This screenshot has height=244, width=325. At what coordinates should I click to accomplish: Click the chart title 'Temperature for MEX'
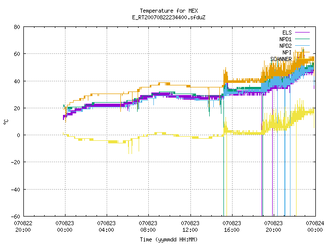click(x=169, y=11)
